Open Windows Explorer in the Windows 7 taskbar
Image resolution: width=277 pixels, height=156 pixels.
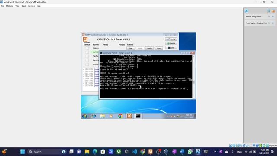(103, 116)
